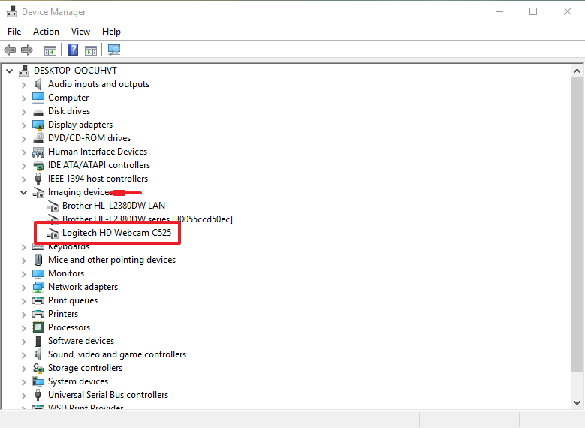Click the Forward arrow toolbar icon
This screenshot has width=585, height=428.
27,50
